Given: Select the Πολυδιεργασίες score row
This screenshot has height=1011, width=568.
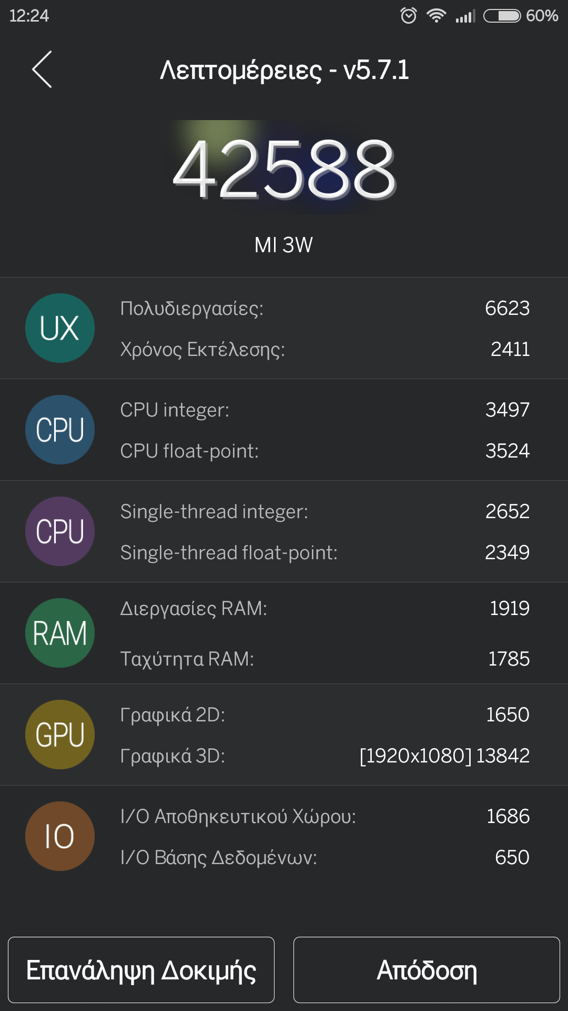Looking at the screenshot, I should [x=324, y=308].
